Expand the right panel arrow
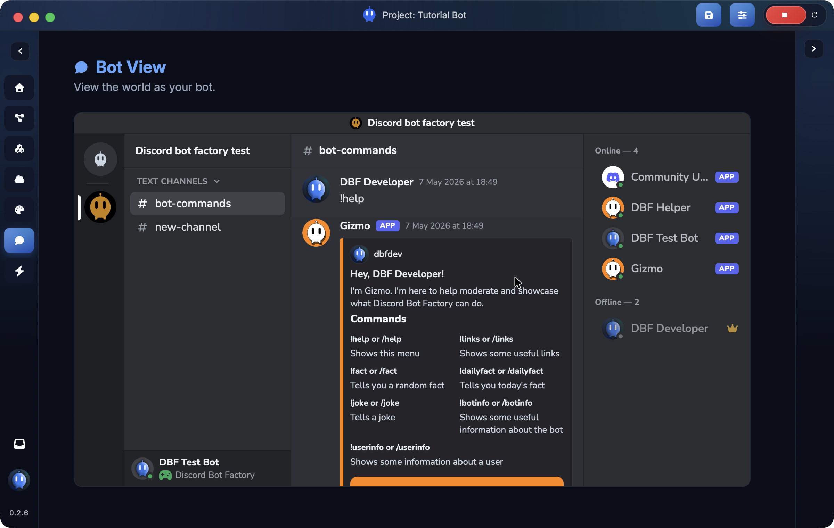 pyautogui.click(x=813, y=49)
